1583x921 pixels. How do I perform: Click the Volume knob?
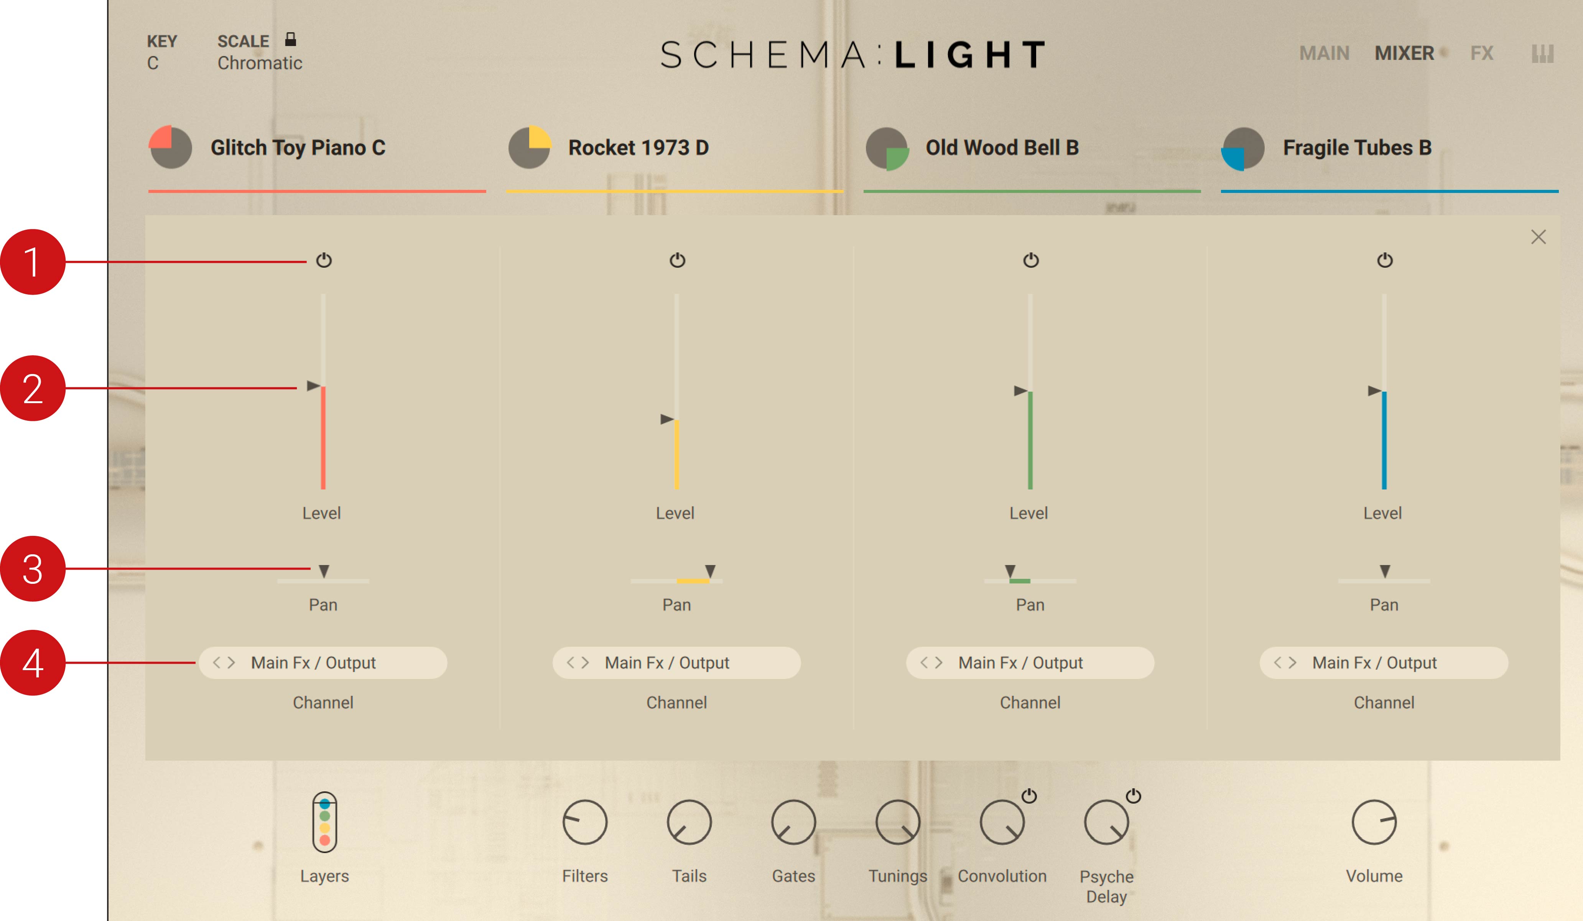coord(1374,822)
